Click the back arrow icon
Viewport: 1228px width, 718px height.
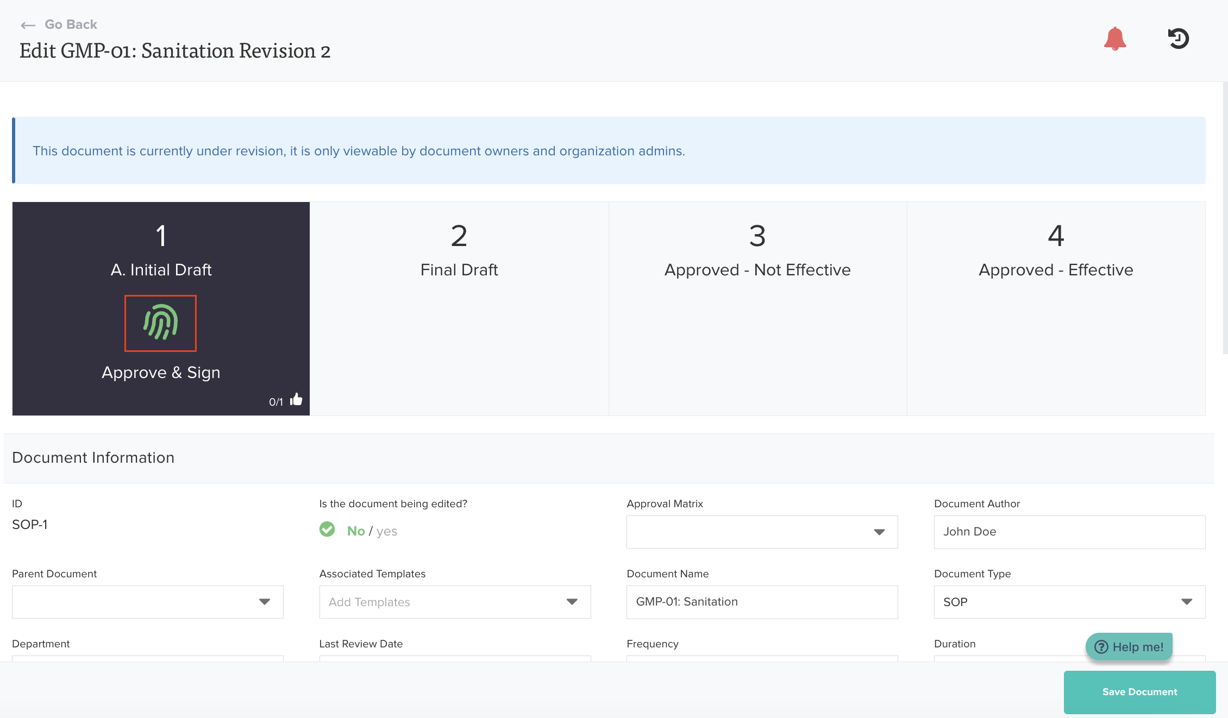(28, 25)
